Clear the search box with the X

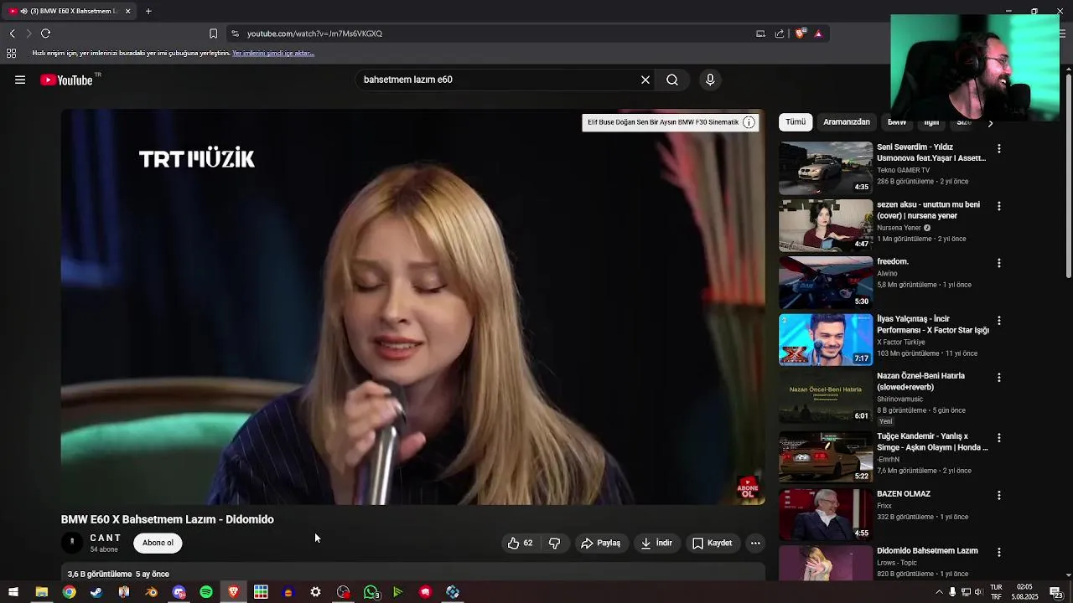tap(645, 80)
